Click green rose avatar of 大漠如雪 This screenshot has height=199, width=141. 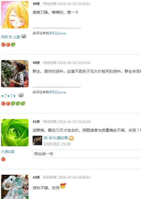(x=15, y=133)
